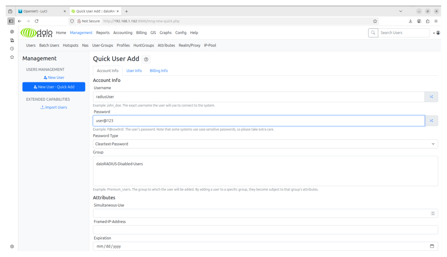Select daloRADIUS-Disabled-Users in Group list

coord(120,164)
